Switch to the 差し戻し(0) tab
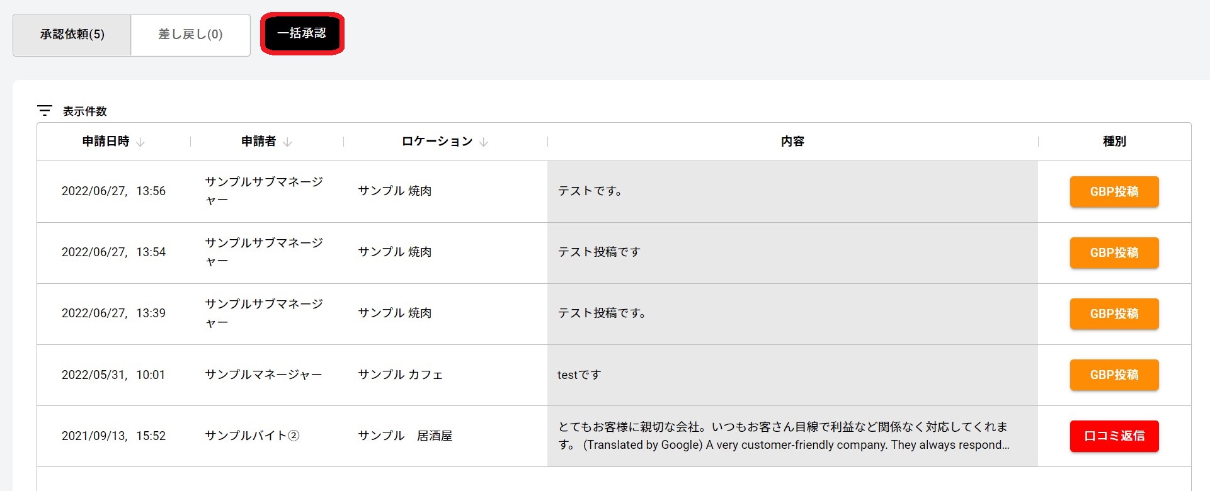This screenshot has width=1210, height=491. [190, 35]
